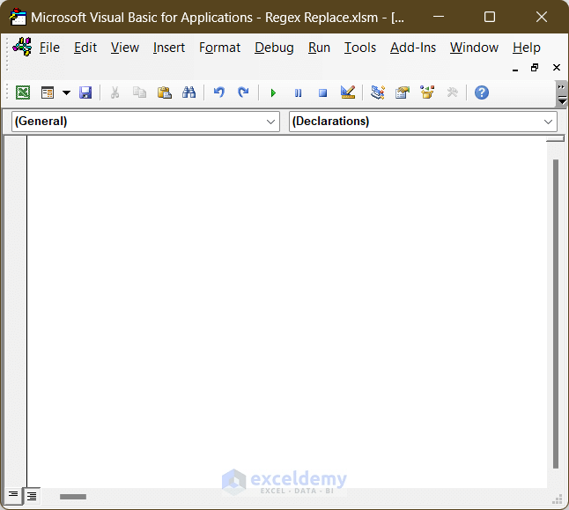The image size is (569, 510).
Task: Undo the last action
Action: pos(219,92)
